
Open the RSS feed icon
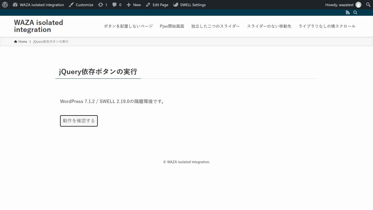pos(348,13)
